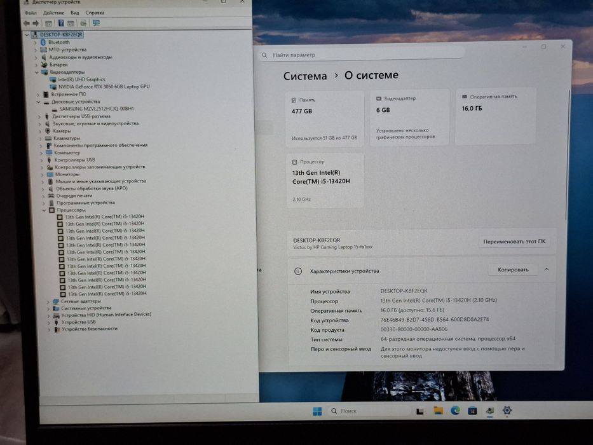
Task: Select NVIDIA GeForce RTX 3050 6GB Laptop GPU
Action: 104,86
